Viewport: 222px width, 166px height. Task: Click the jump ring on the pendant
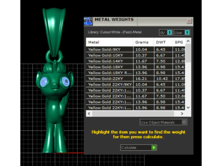pyautogui.click(x=54, y=56)
